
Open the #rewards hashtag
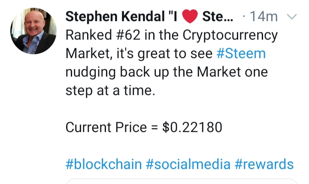point(264,164)
